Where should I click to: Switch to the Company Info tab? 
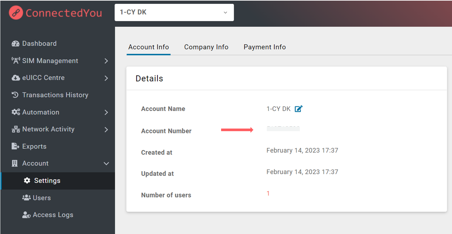(x=206, y=47)
